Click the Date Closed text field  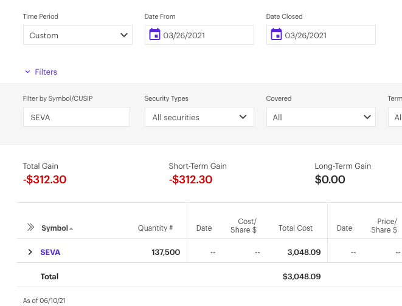click(x=327, y=35)
